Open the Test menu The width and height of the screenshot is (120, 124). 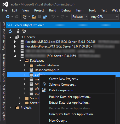tap(104, 10)
